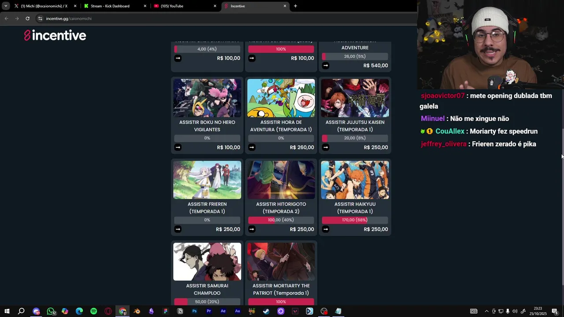This screenshot has height=317, width=564.
Task: Switch to the (105) YouTube tab
Action: [x=185, y=6]
